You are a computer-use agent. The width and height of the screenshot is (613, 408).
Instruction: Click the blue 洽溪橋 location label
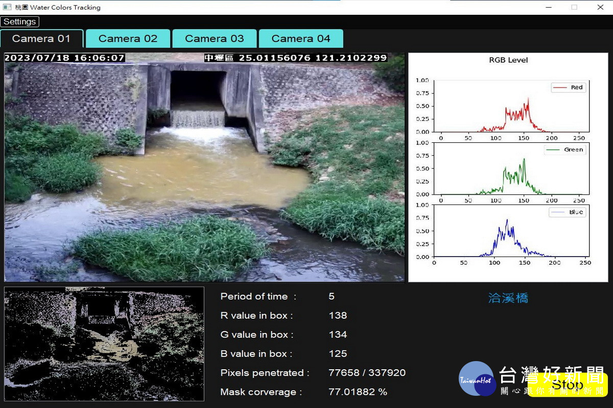pyautogui.click(x=508, y=298)
